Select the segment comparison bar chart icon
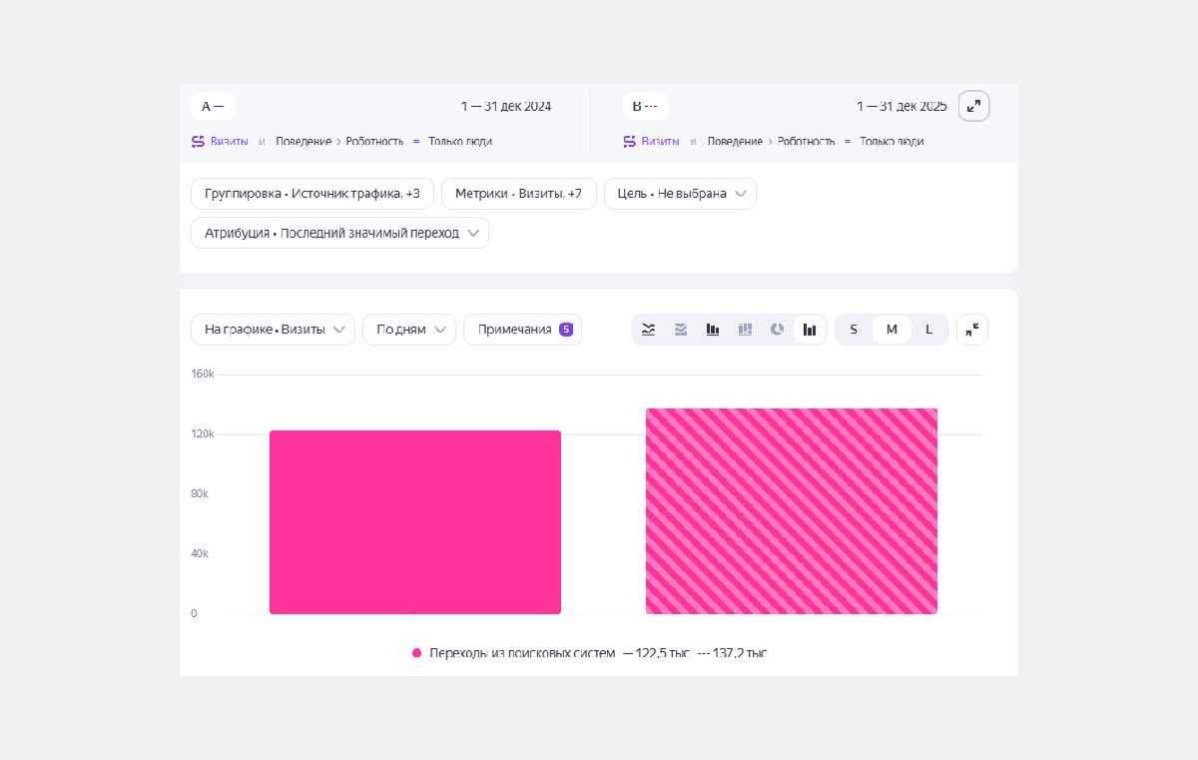This screenshot has width=1198, height=760. pos(810,330)
